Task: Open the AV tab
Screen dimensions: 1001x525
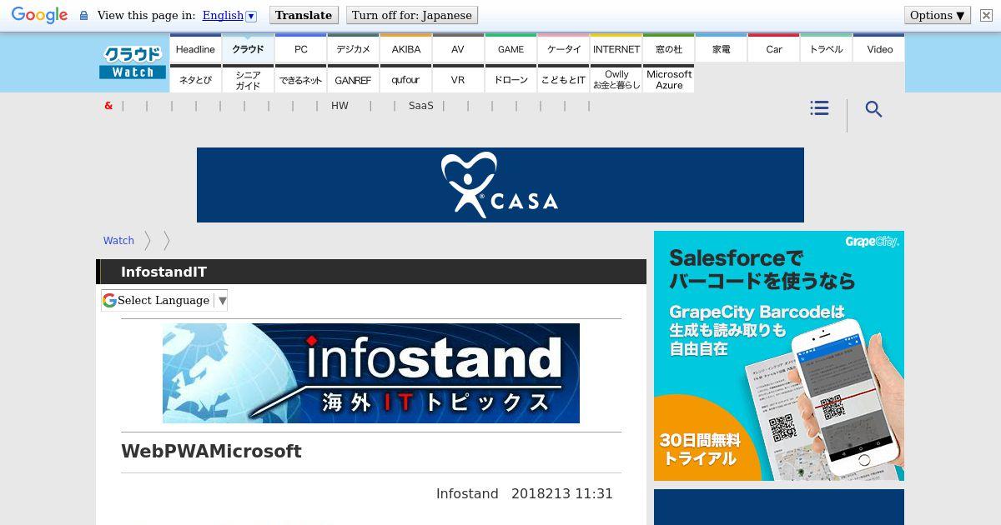Action: (458, 49)
